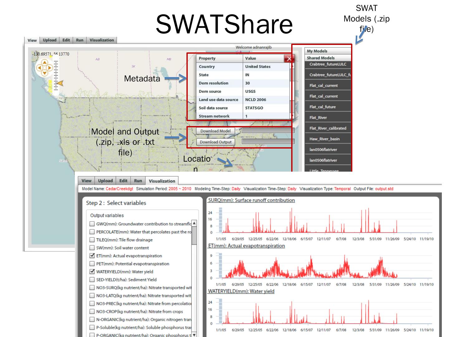
Task: Check the PERCOLATE variable checkbox
Action: [x=92, y=232]
